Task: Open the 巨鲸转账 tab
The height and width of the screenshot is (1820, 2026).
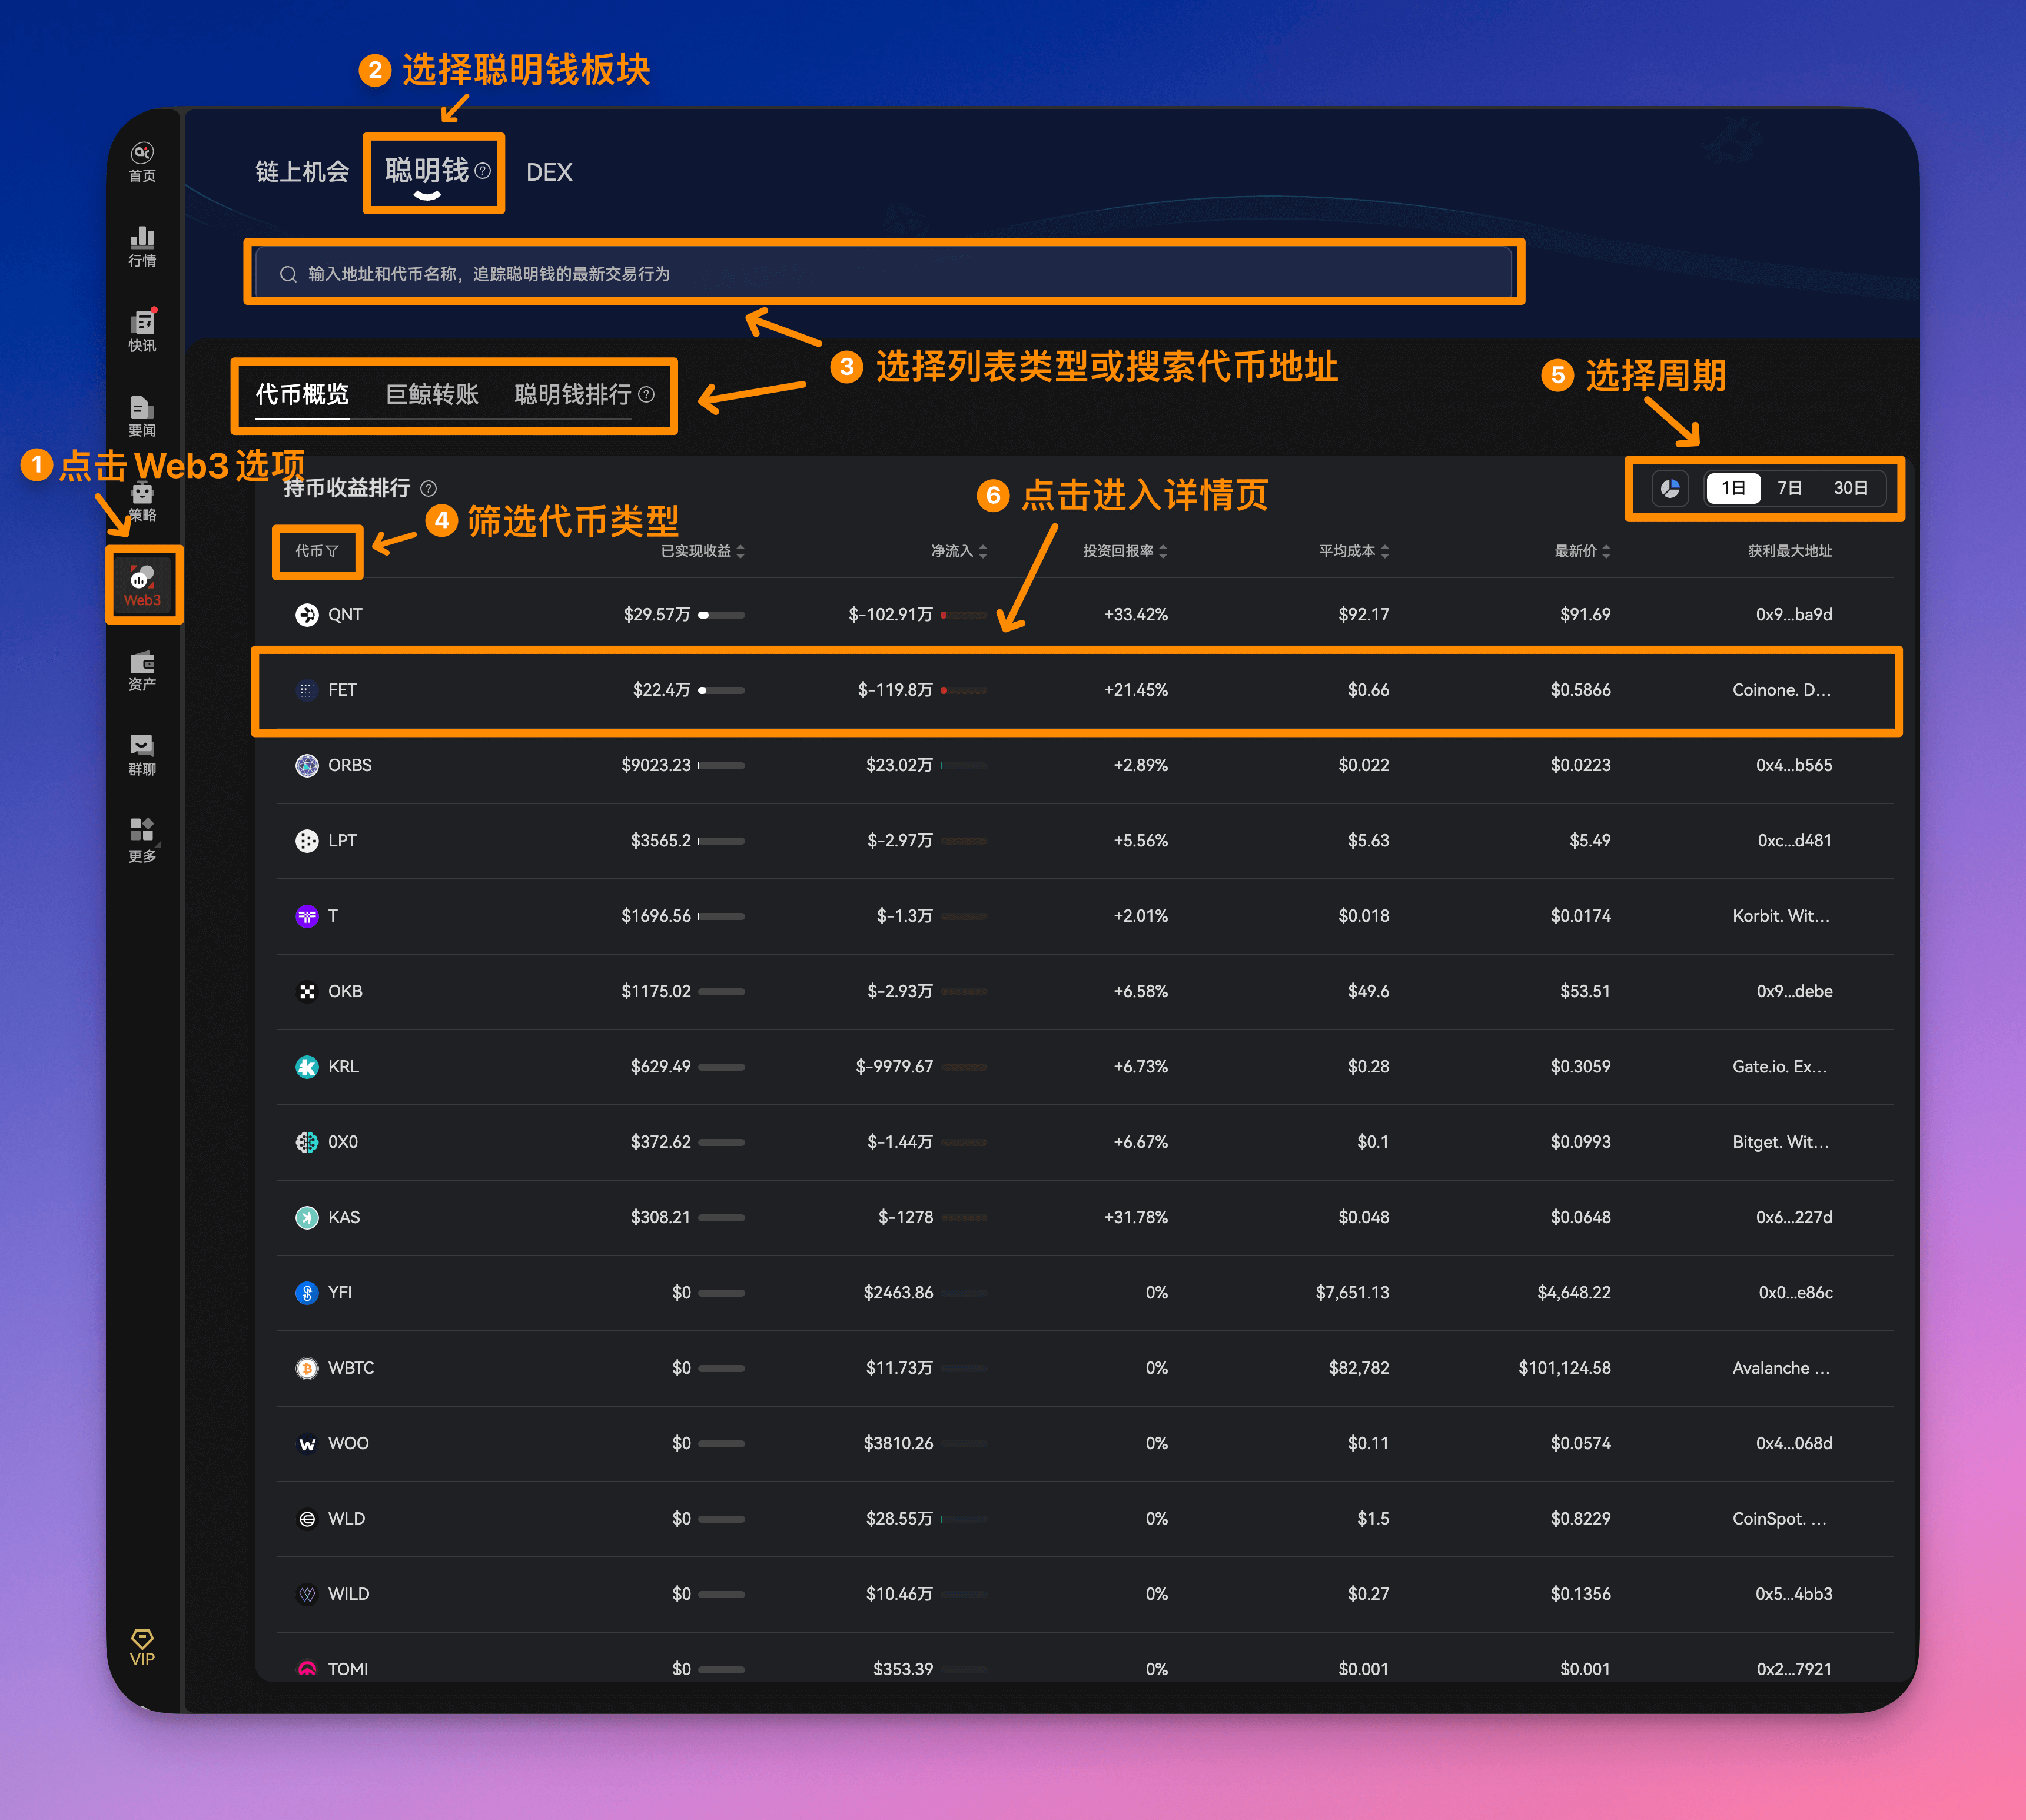Action: pos(432,394)
